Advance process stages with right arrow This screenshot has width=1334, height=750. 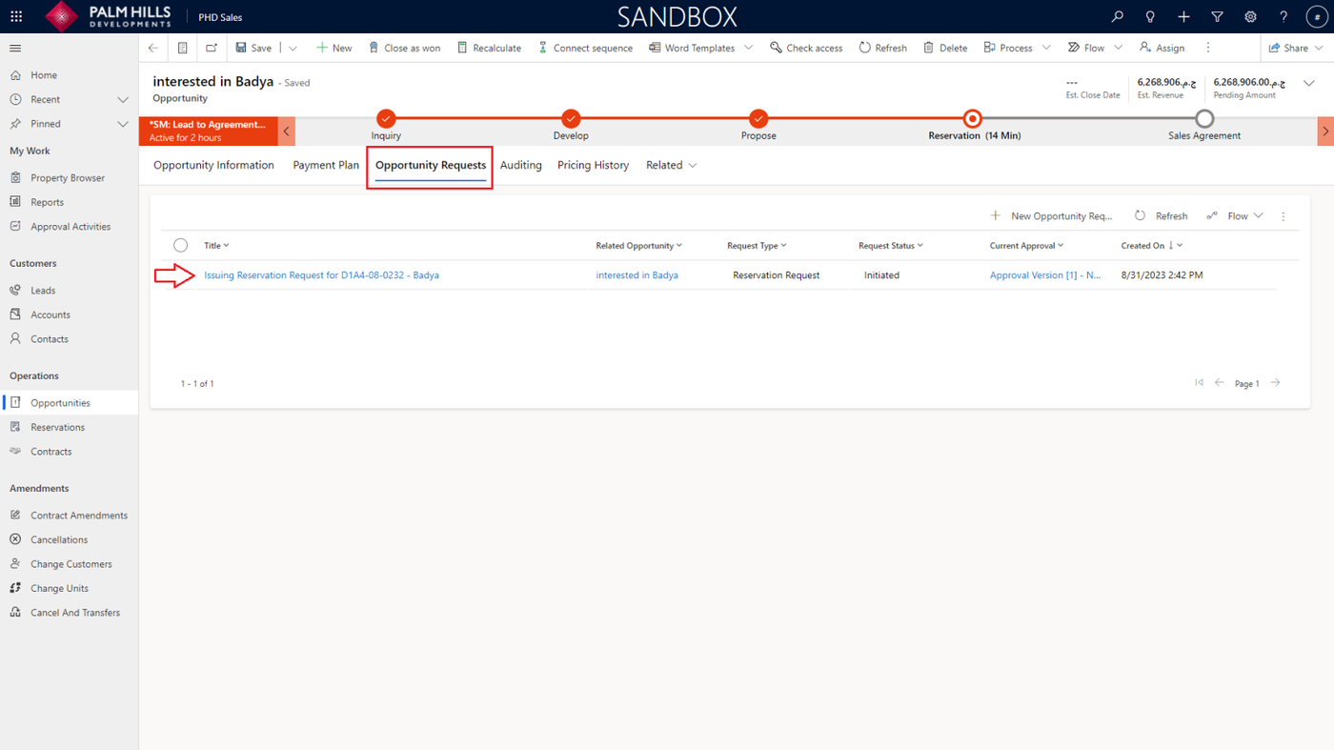point(1325,131)
